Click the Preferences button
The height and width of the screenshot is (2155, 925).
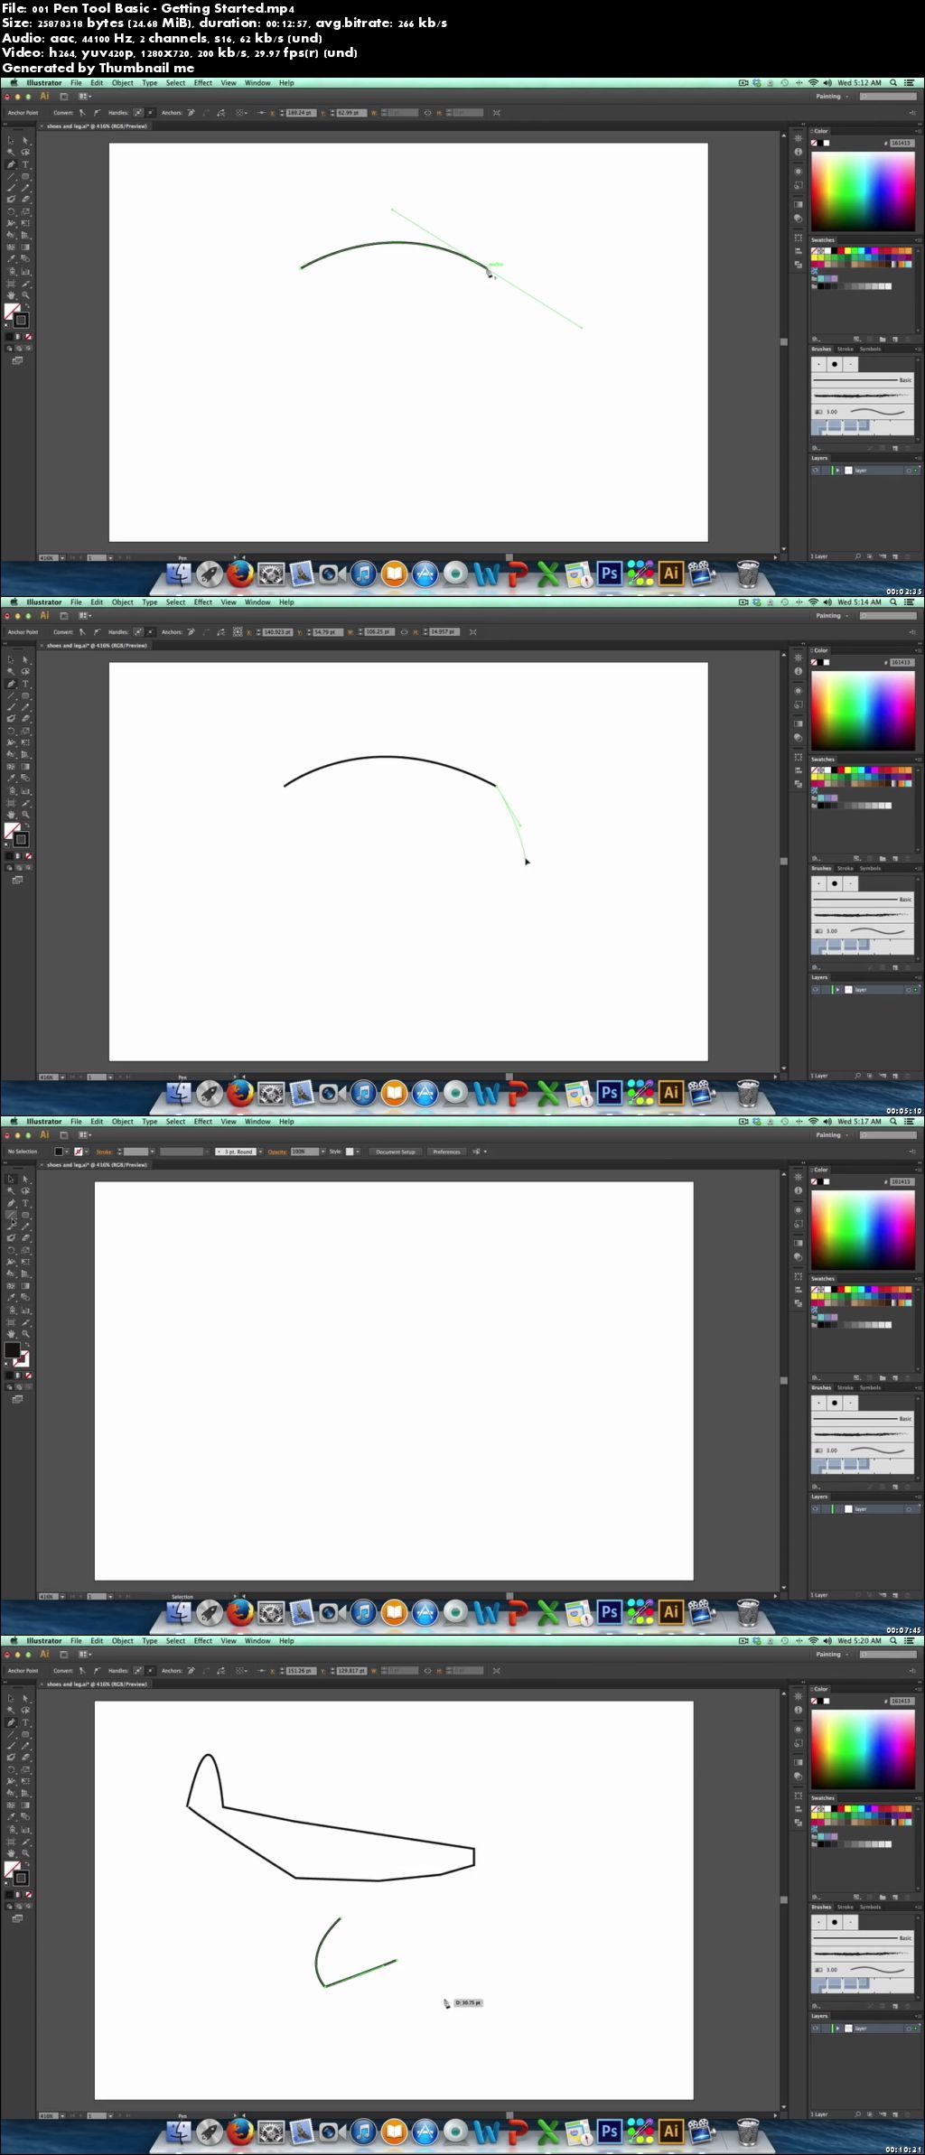[x=446, y=1152]
